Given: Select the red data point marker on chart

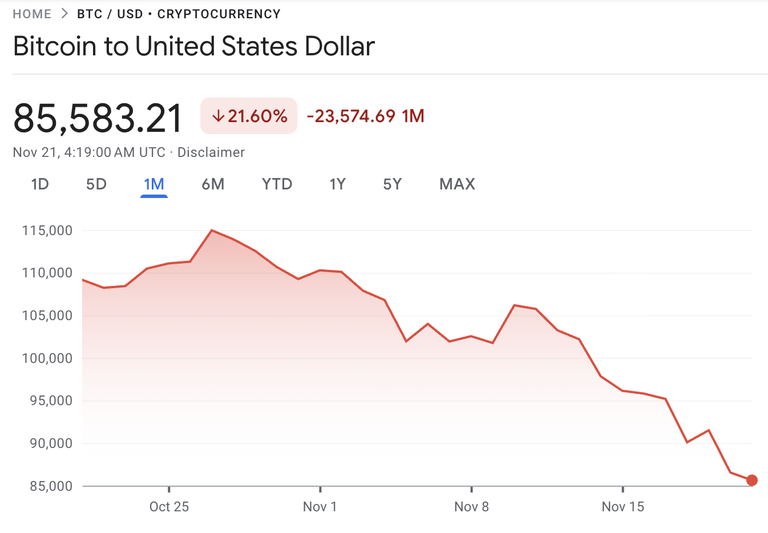Looking at the screenshot, I should click(752, 480).
